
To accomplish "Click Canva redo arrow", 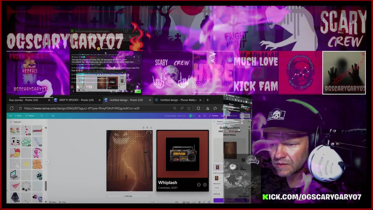I will coord(47,116).
